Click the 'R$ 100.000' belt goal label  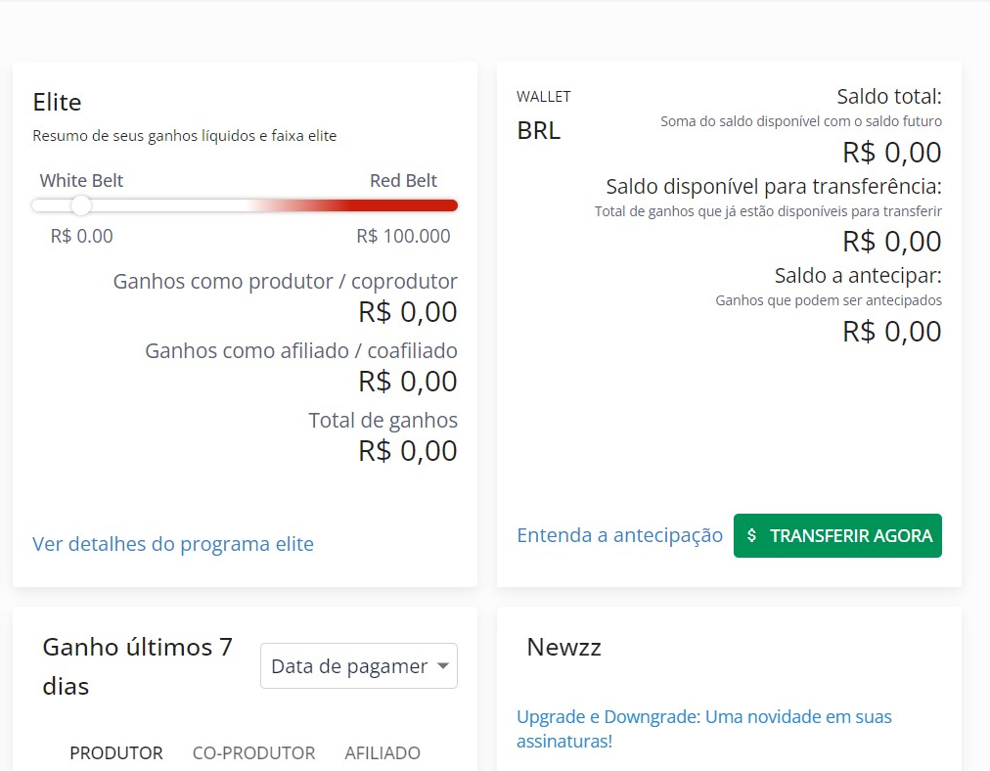pos(403,236)
